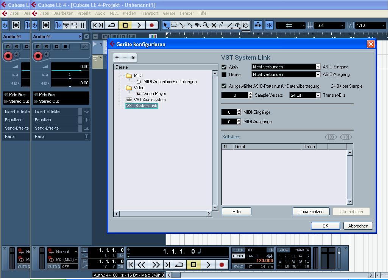The width and height of the screenshot is (390, 280).
Task: Select the Mute X tool
Action: [214, 25]
